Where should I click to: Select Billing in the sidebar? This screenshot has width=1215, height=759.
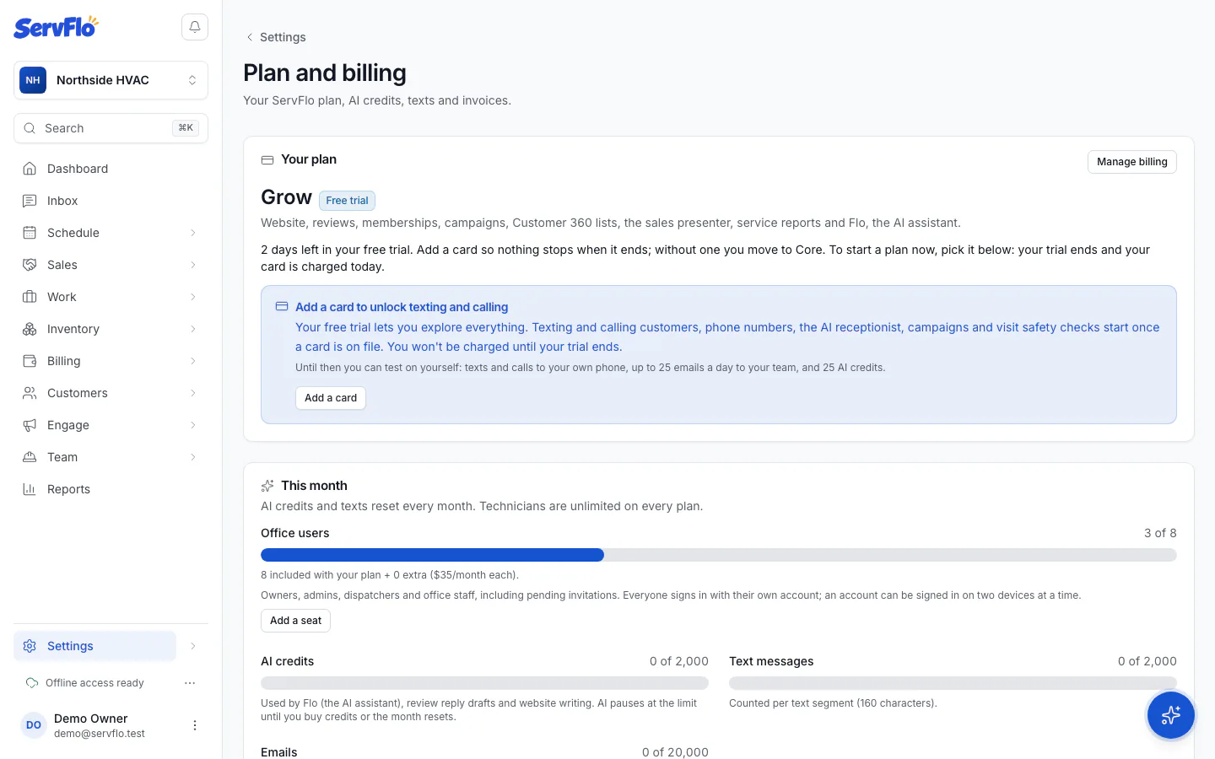94,361
